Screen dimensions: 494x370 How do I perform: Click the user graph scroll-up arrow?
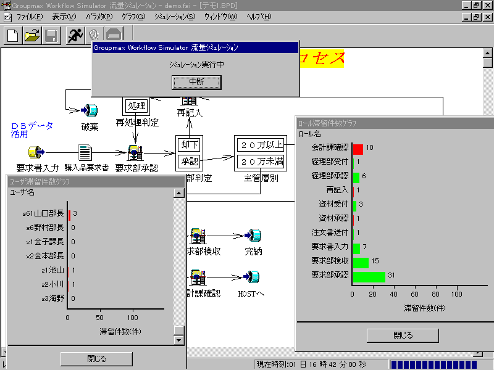[x=179, y=193]
